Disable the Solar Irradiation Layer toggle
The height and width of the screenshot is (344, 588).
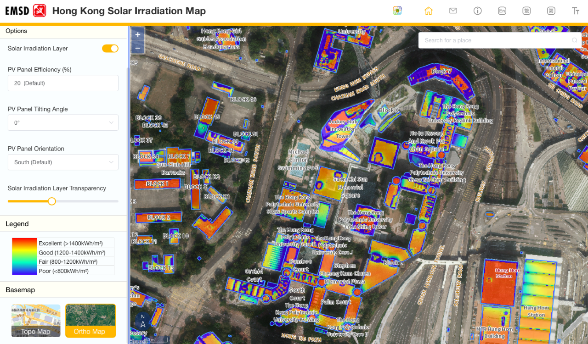(110, 48)
